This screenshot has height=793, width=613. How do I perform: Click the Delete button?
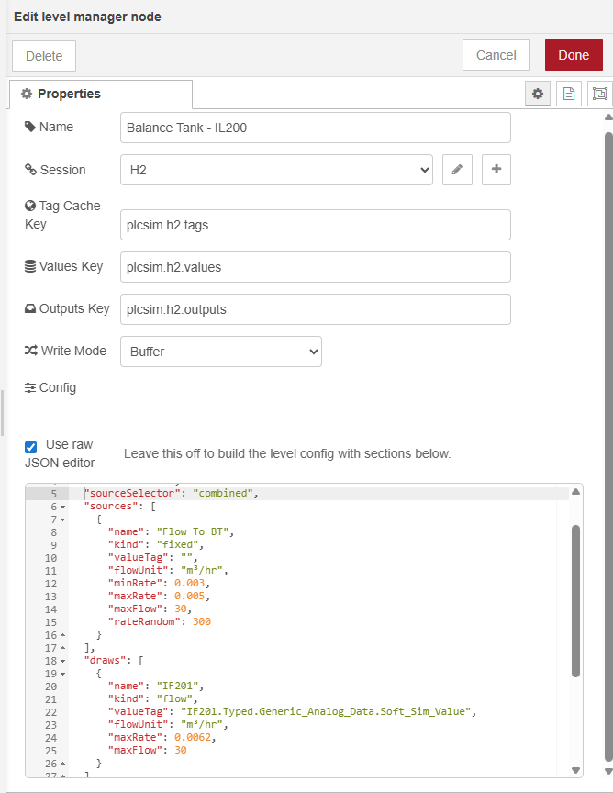[44, 56]
